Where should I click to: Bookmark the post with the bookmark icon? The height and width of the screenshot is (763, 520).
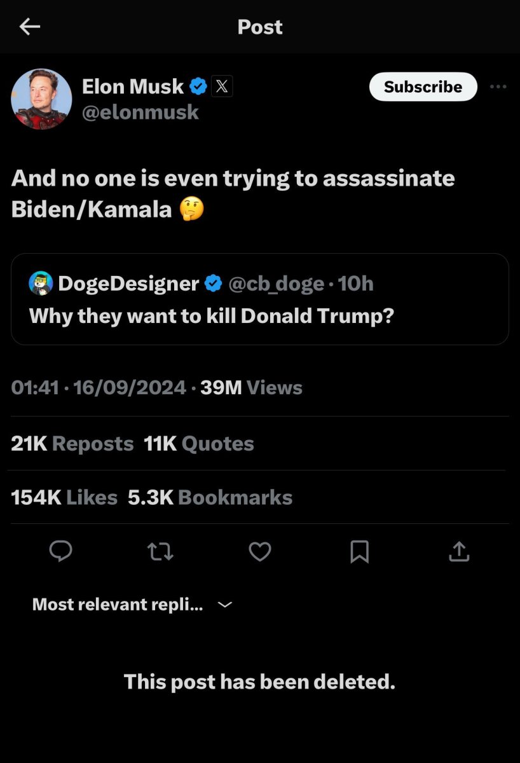360,552
